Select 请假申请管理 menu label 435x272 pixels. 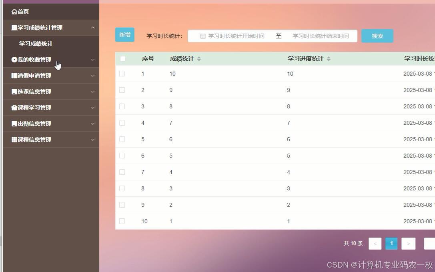[34, 76]
